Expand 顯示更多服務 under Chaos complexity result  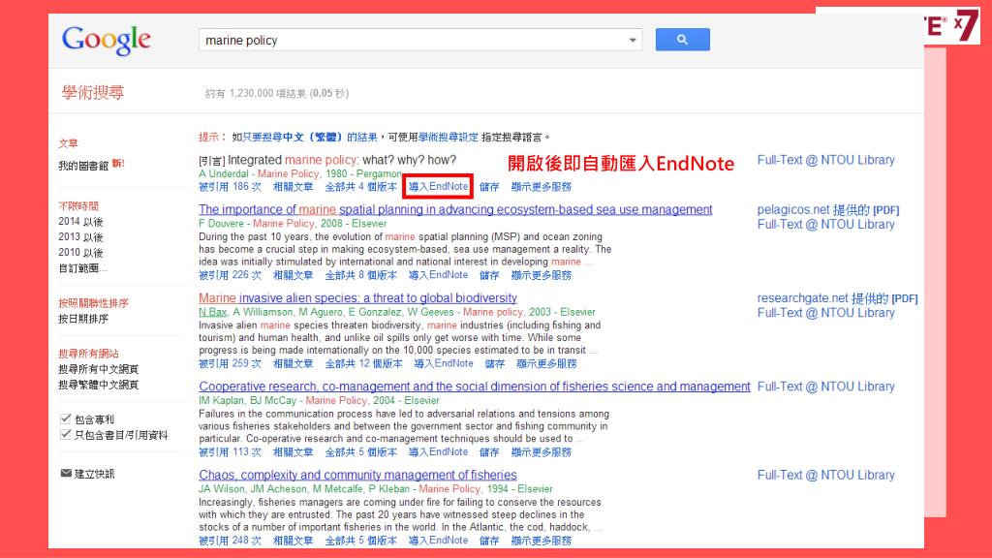(x=541, y=541)
